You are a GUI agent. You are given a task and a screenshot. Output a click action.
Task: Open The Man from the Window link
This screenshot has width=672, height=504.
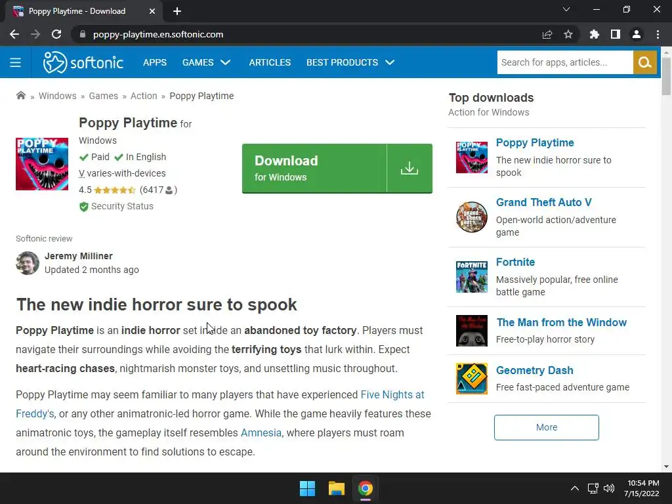point(562,322)
